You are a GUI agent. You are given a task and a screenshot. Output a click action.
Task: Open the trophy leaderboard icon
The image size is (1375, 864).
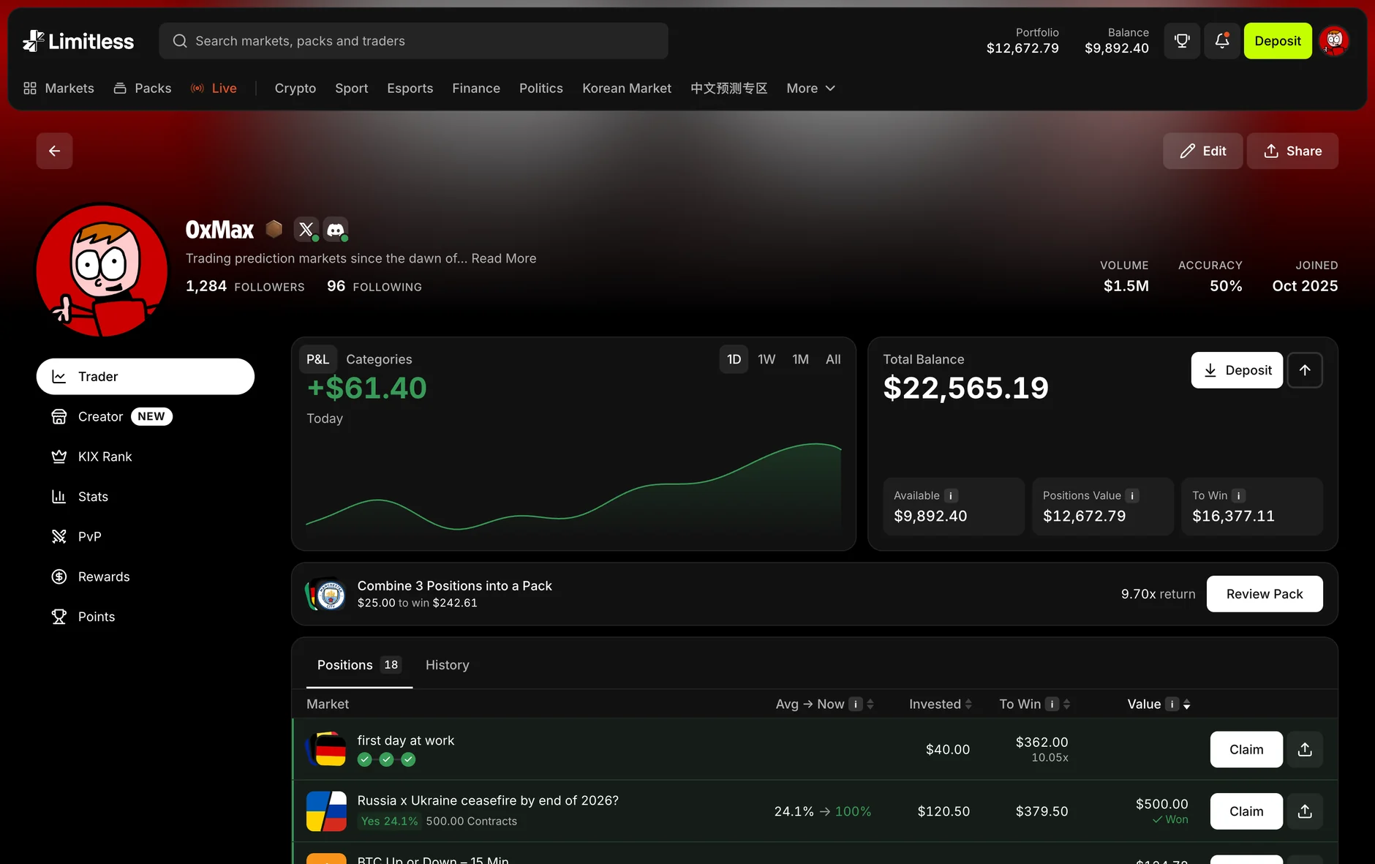pyautogui.click(x=1182, y=41)
